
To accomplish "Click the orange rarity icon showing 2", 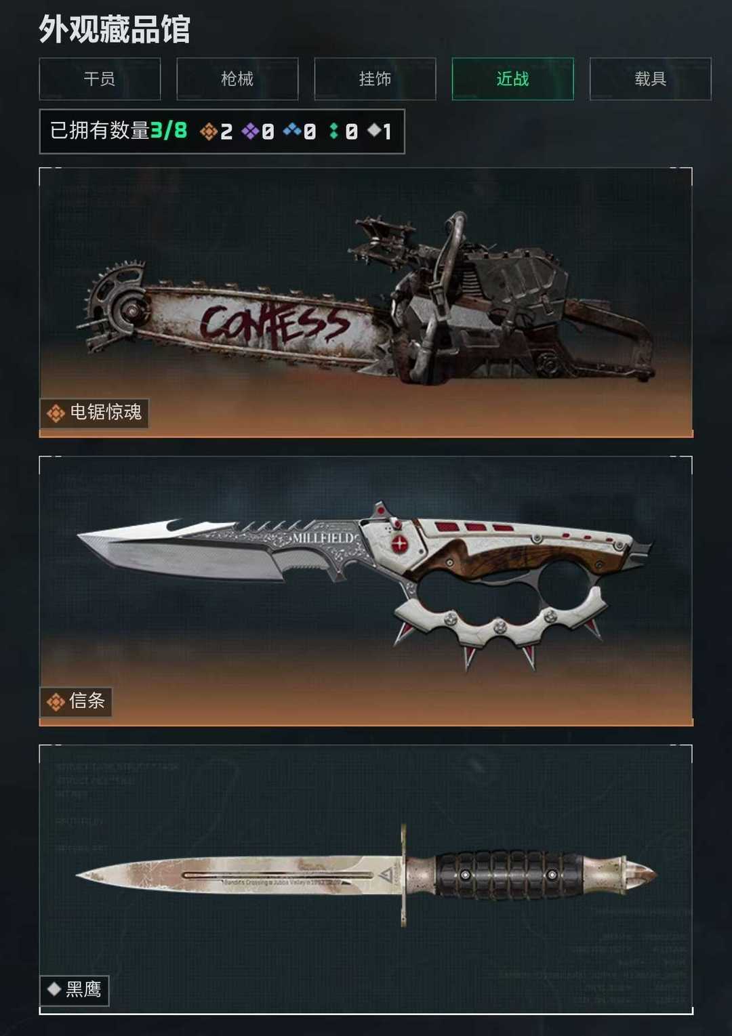I will [209, 131].
